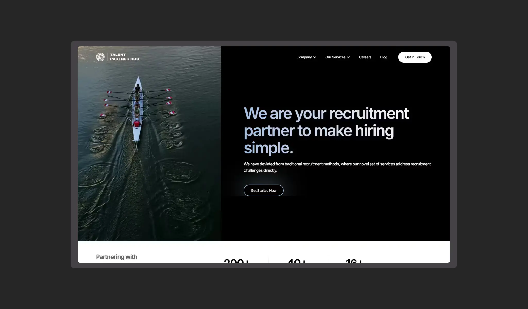Go to the Careers page link

pos(365,57)
